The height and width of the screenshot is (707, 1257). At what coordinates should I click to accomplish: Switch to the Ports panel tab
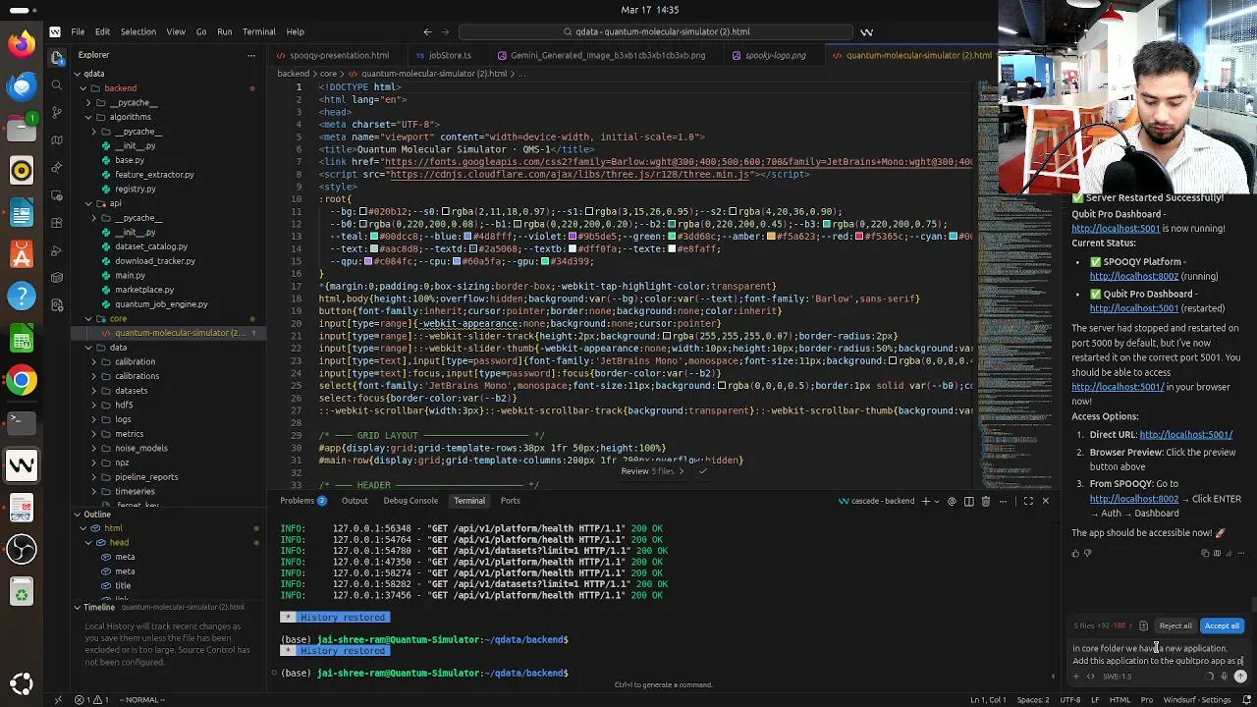click(510, 501)
